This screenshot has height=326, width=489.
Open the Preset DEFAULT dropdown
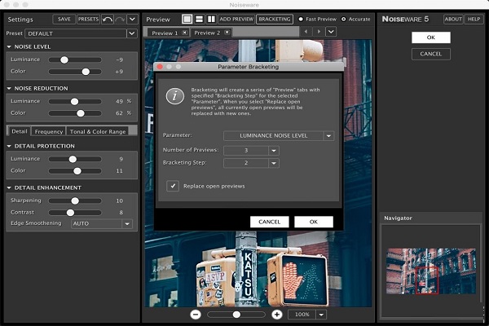132,33
